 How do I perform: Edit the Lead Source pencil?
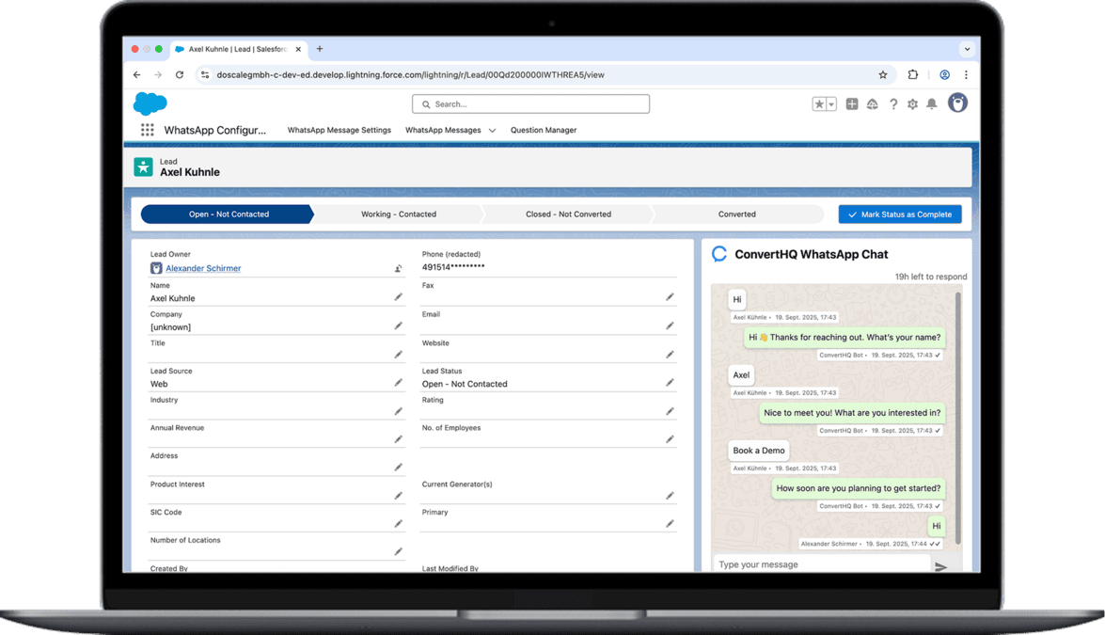[x=398, y=383]
